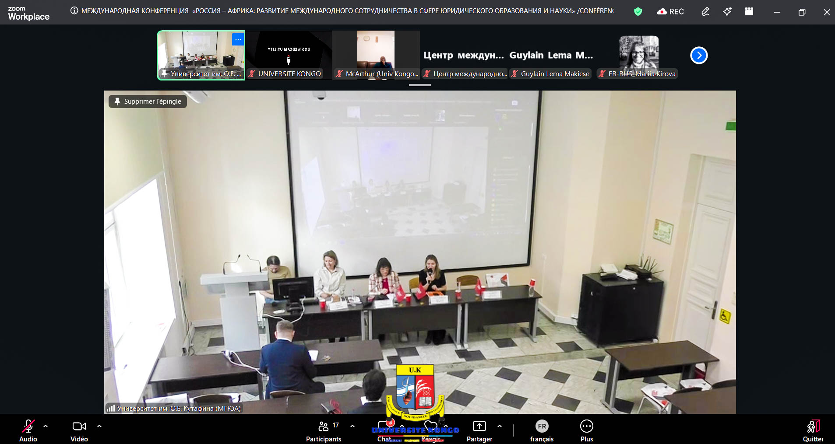Image resolution: width=835 pixels, height=444 pixels.
Task: Open the pen icon in title bar
Action: pyautogui.click(x=705, y=12)
